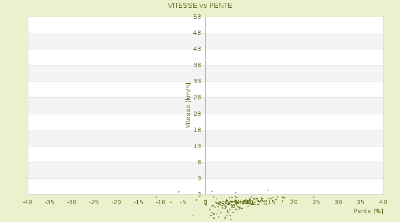Click the leftmost data point near -11% slope
400x222 pixels.
[156, 197]
